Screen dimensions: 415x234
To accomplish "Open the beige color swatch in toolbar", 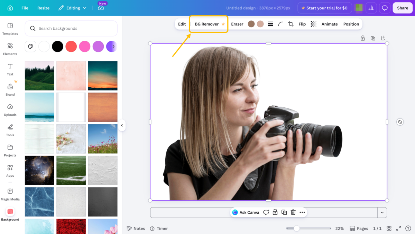I will click(x=260, y=24).
